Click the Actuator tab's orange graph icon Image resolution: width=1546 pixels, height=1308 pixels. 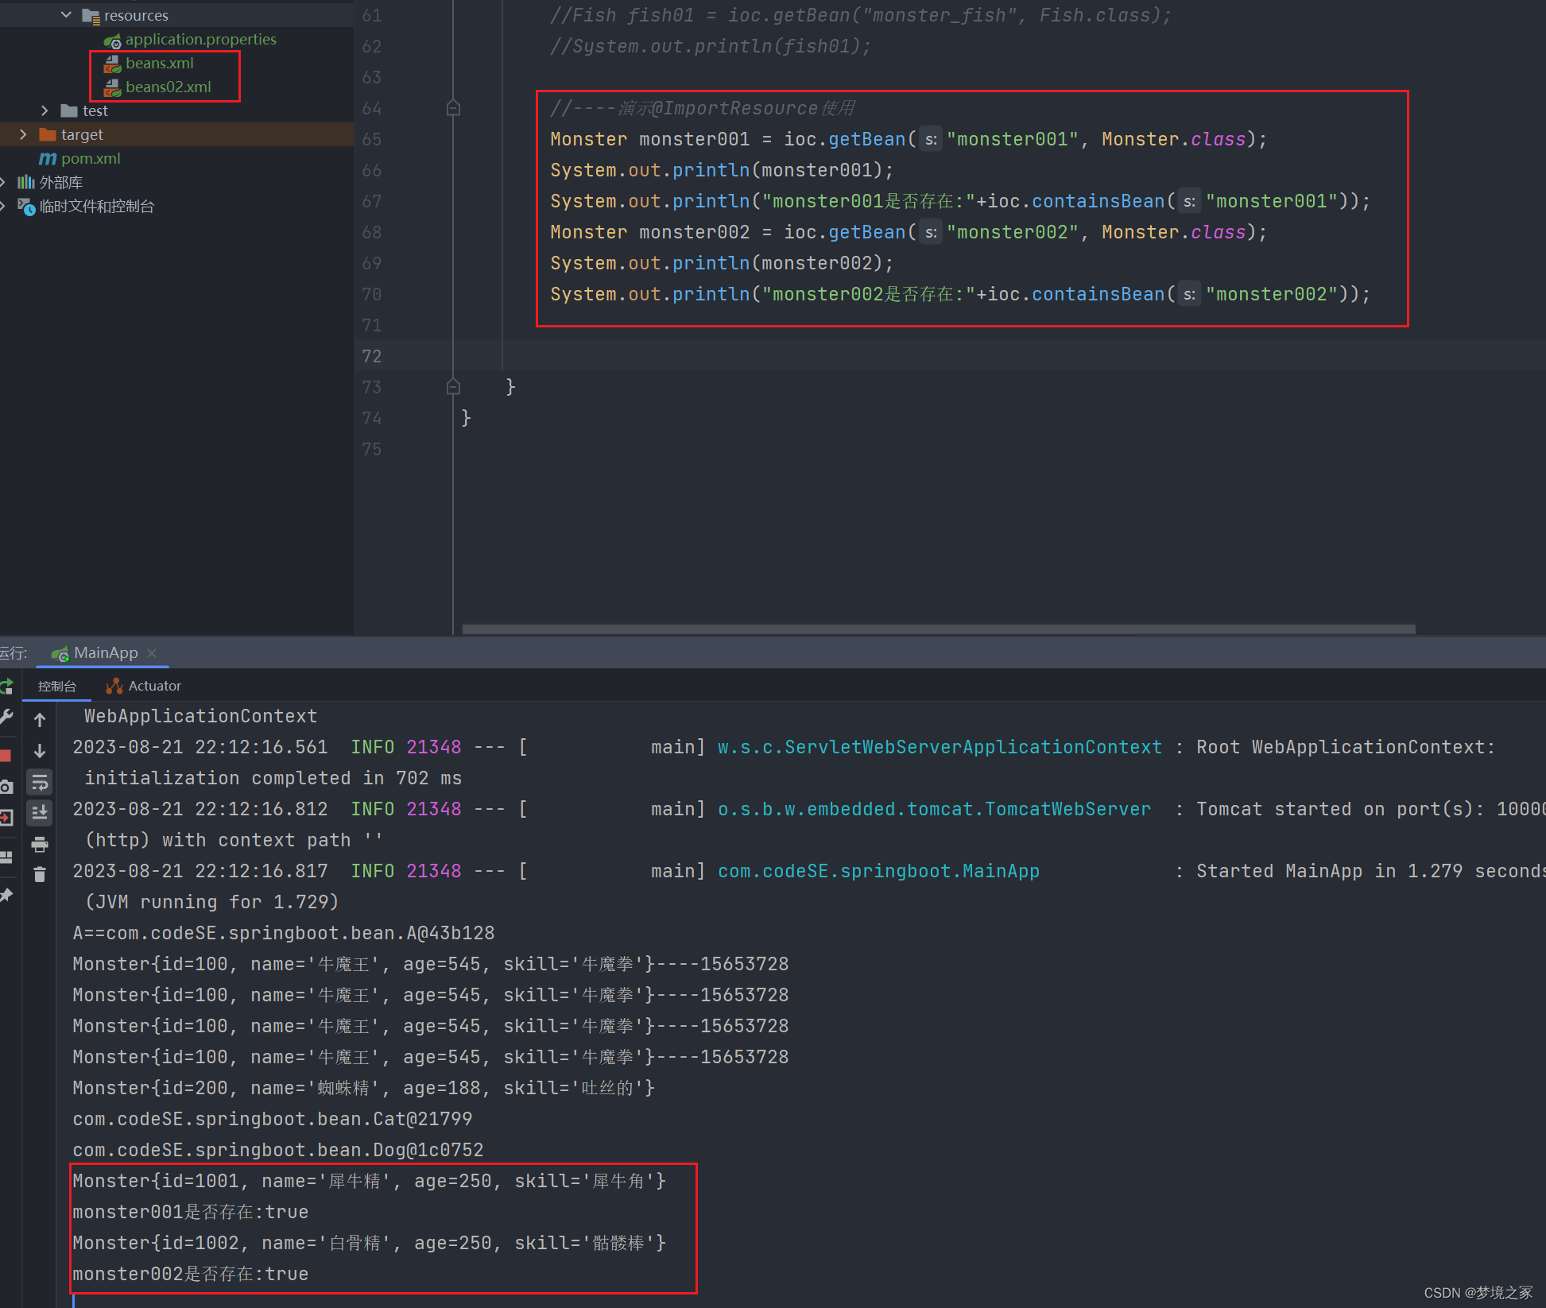click(114, 686)
